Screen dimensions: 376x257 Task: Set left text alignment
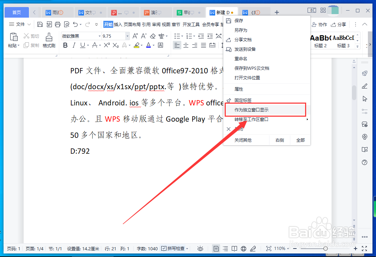click(x=177, y=45)
